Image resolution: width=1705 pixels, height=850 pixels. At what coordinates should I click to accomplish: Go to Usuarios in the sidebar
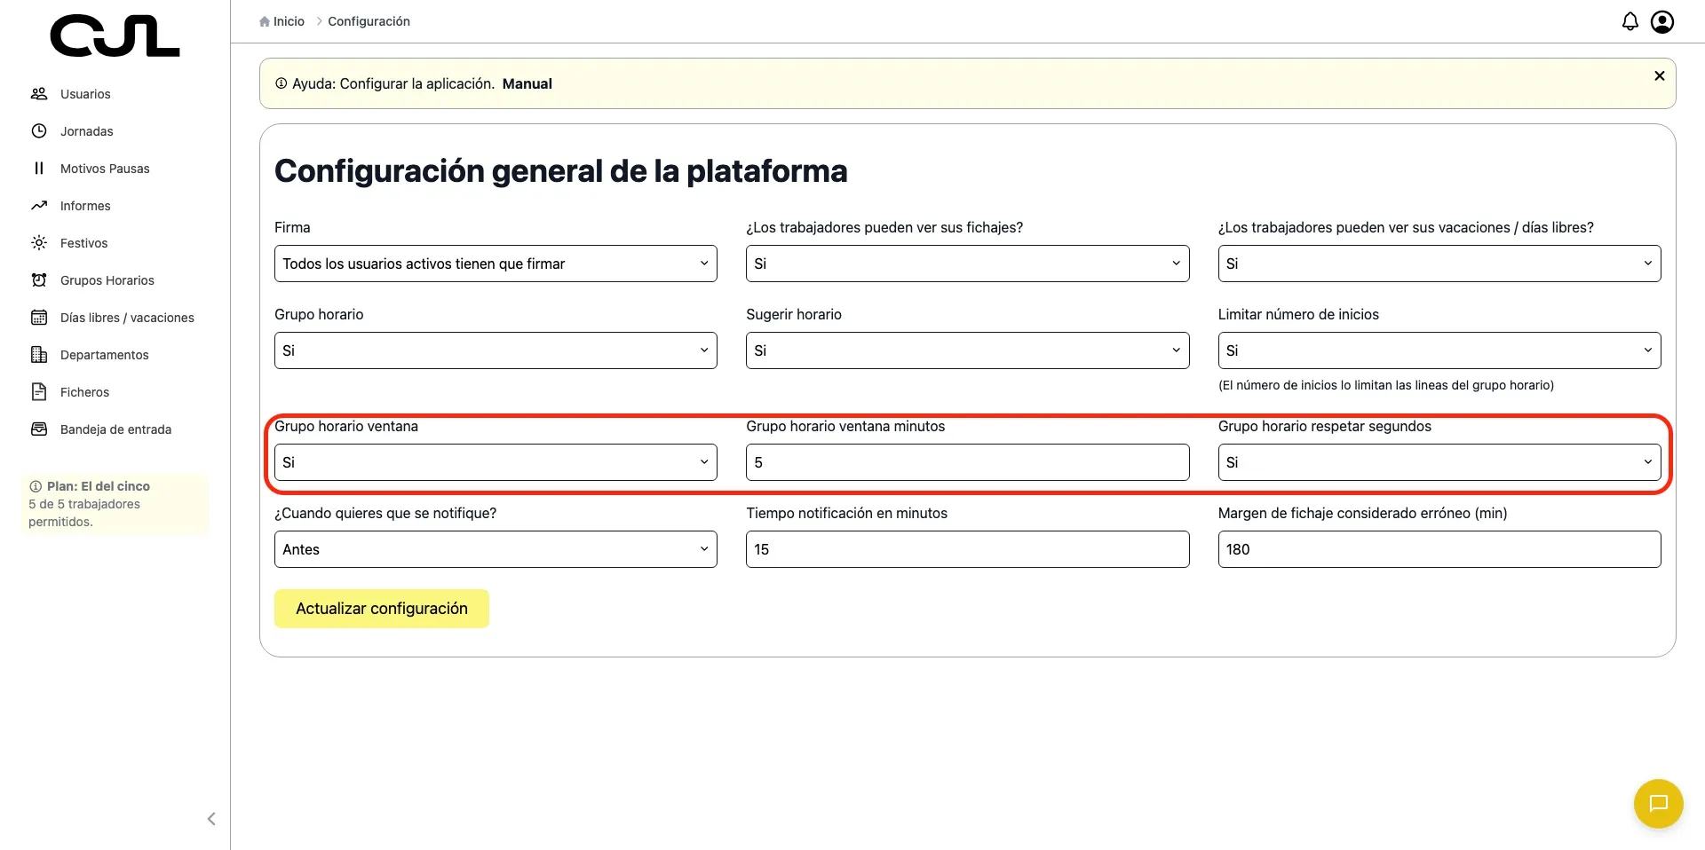pyautogui.click(x=85, y=94)
